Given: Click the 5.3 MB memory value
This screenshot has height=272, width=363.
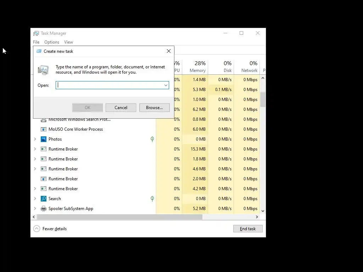Looking at the screenshot, I should [199, 90].
